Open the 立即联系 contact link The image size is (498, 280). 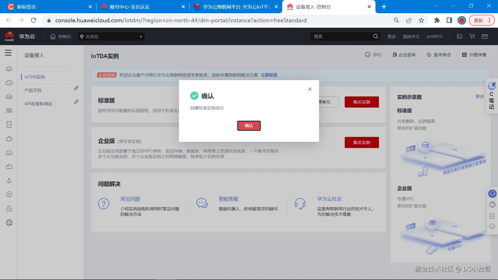[269, 75]
